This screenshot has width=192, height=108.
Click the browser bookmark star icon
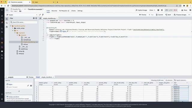180,6
